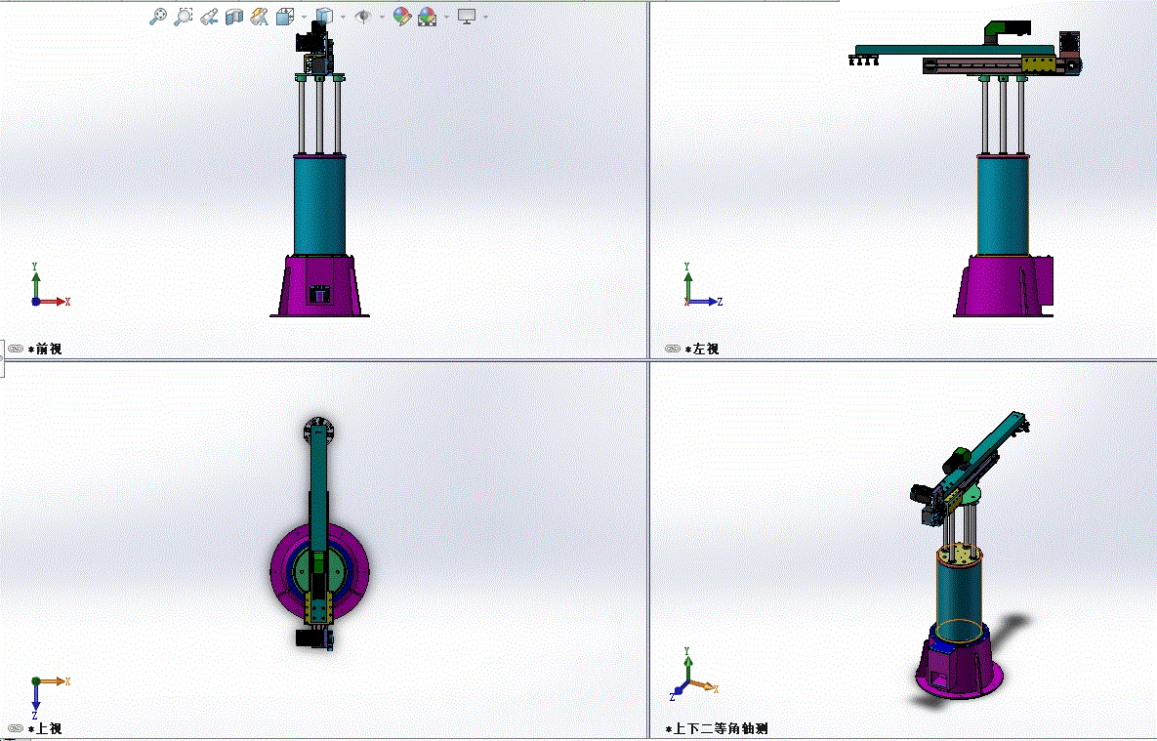Expand the Apply Scene dropdown arrow
The height and width of the screenshot is (741, 1157).
pos(446,17)
